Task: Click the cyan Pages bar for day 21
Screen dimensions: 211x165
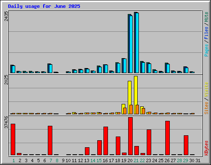Action: pos(137,43)
